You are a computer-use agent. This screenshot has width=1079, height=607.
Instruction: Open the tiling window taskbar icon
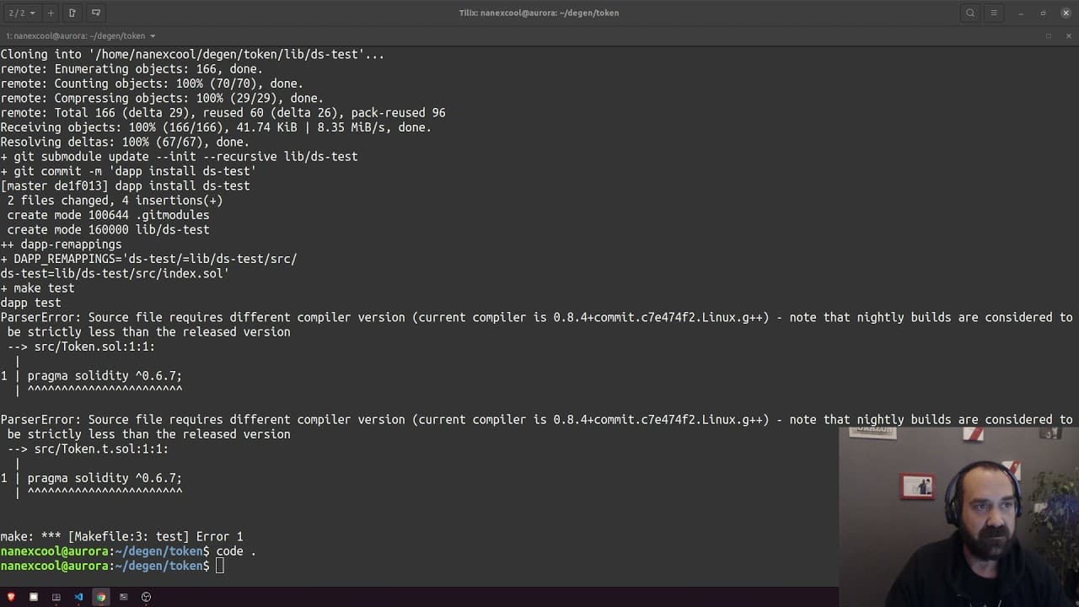(56, 597)
